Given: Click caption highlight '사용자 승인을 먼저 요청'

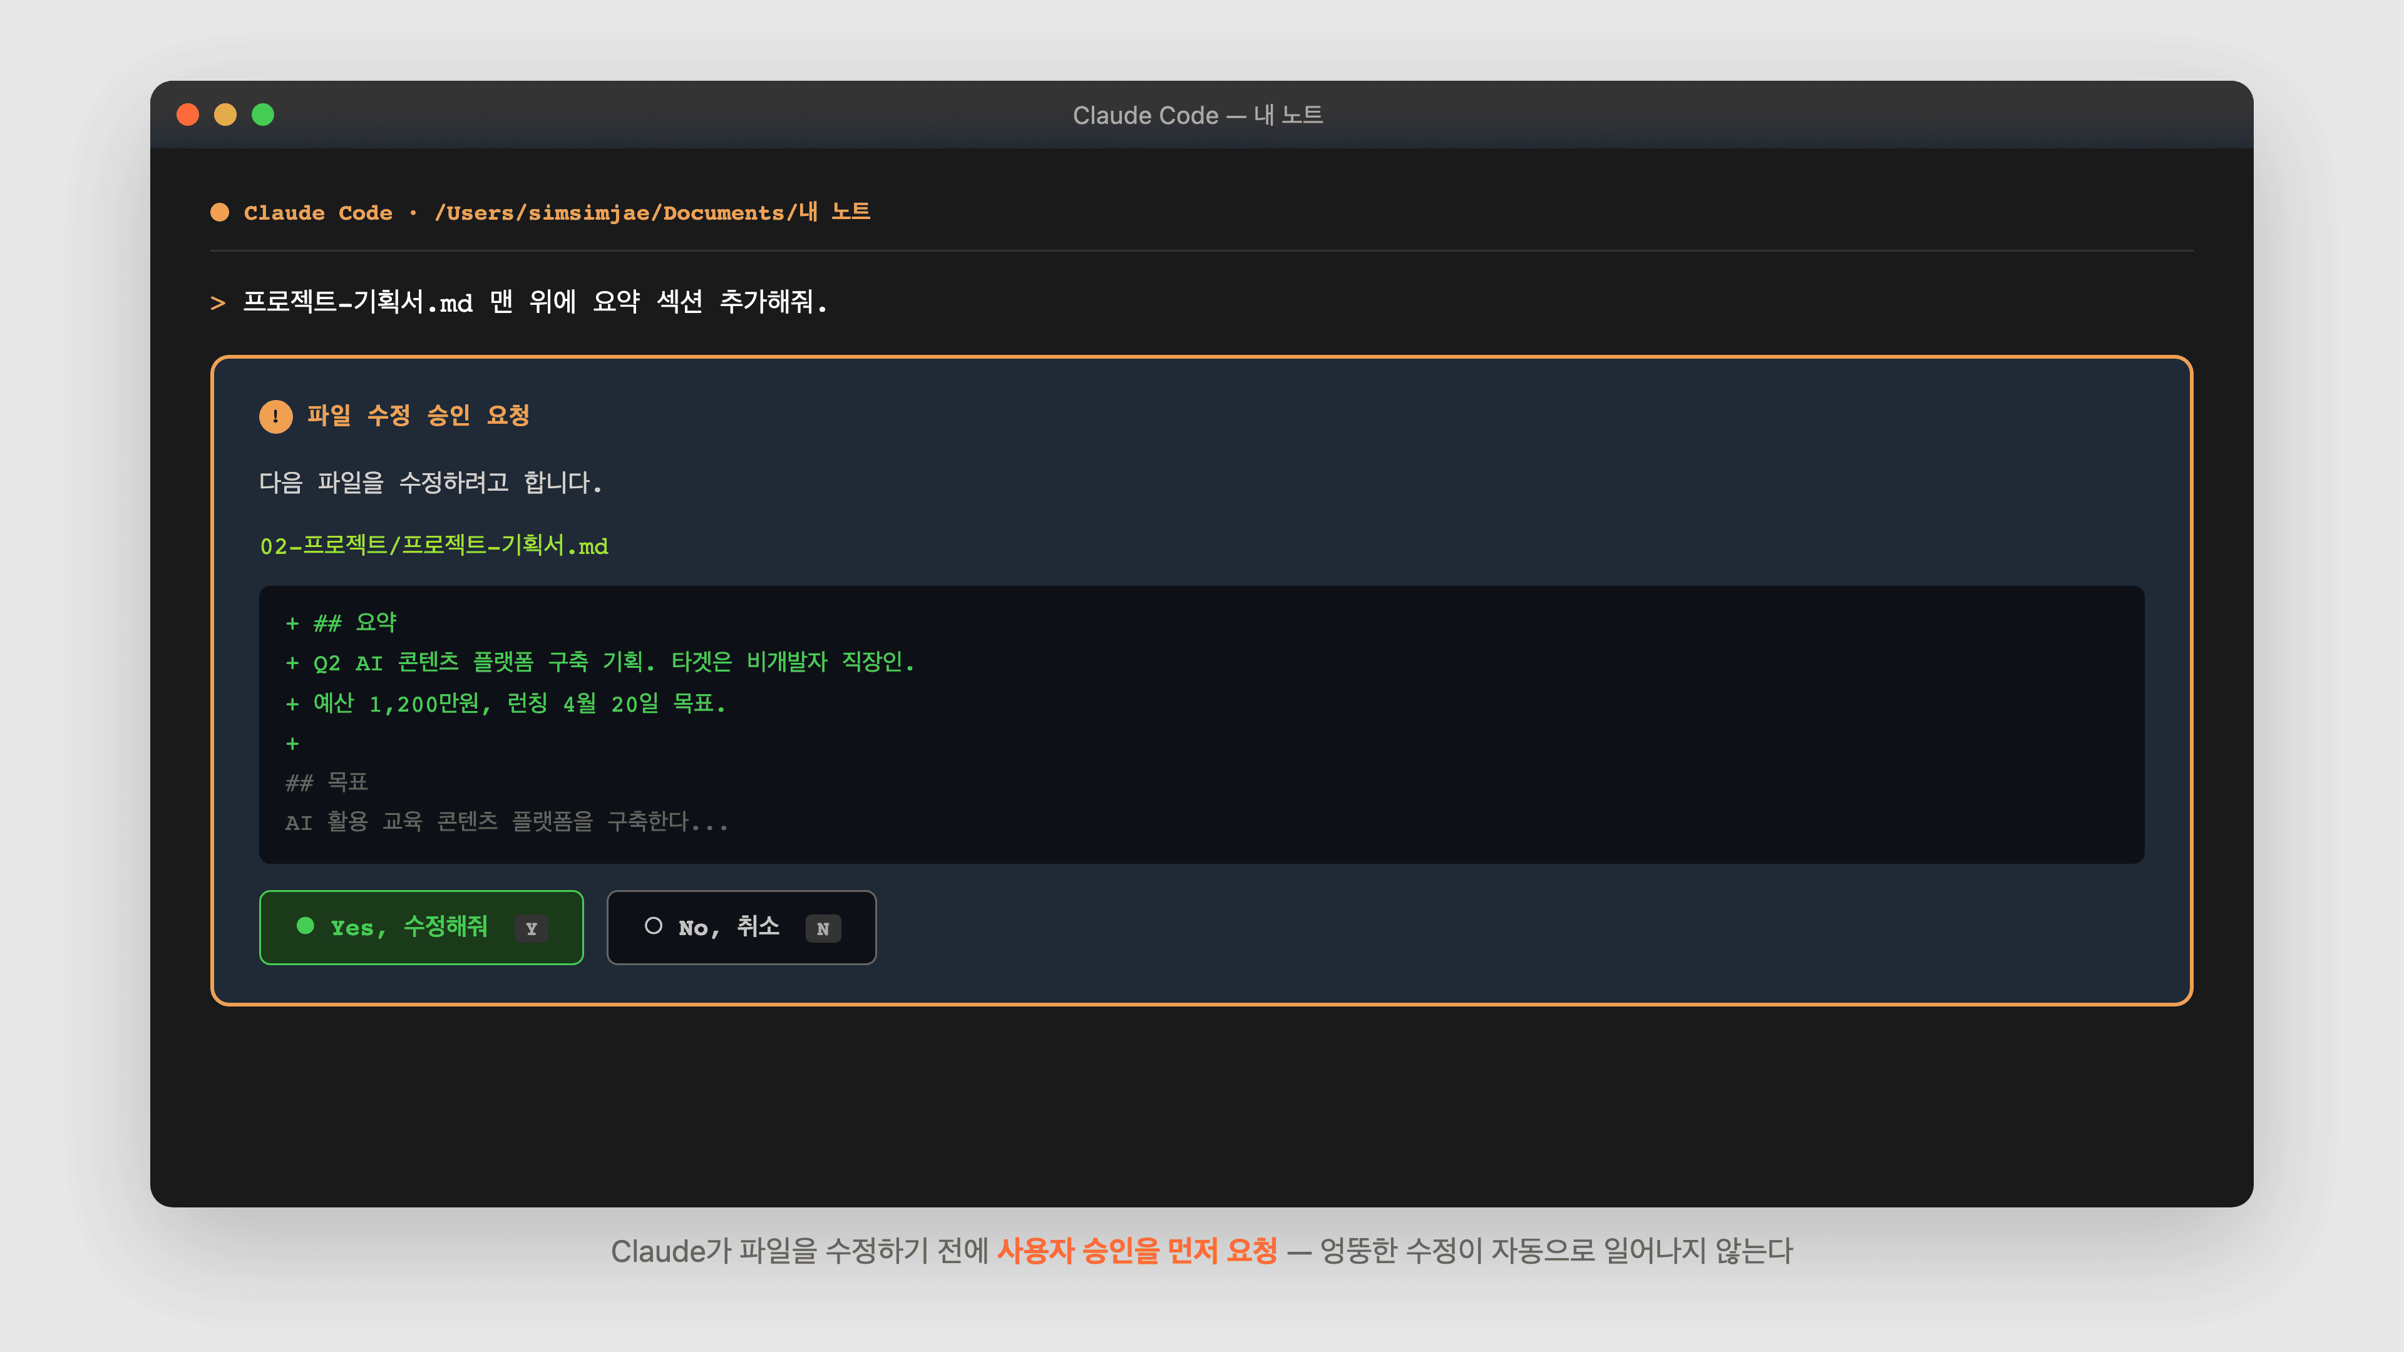Looking at the screenshot, I should [1137, 1251].
